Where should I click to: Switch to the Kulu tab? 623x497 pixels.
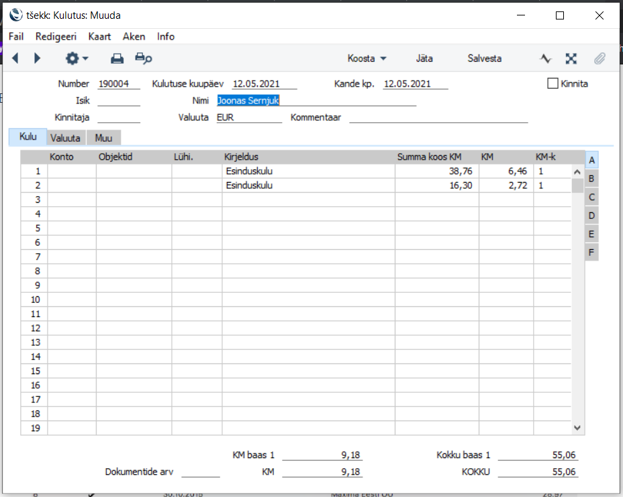point(28,137)
